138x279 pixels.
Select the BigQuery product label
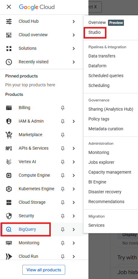point(27,229)
